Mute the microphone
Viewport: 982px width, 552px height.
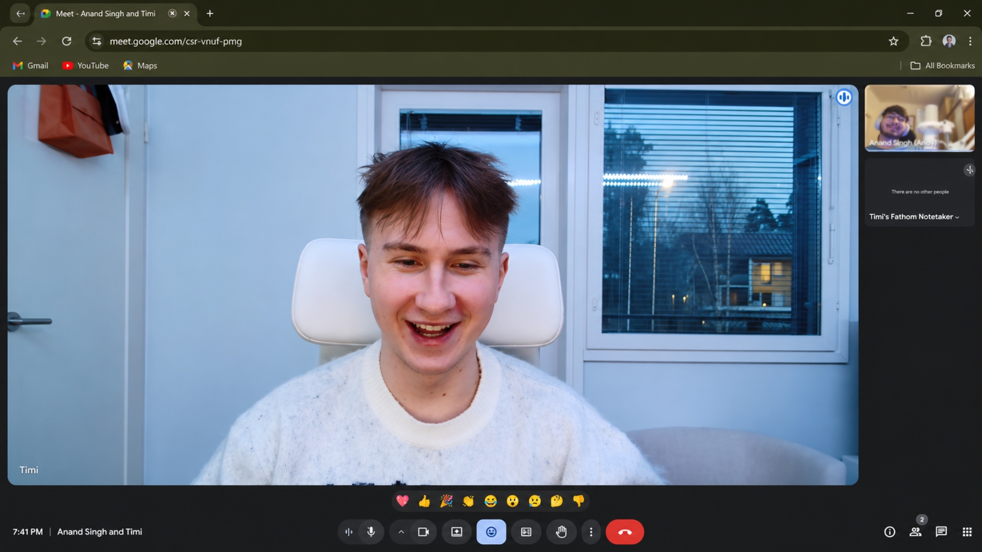pos(371,532)
